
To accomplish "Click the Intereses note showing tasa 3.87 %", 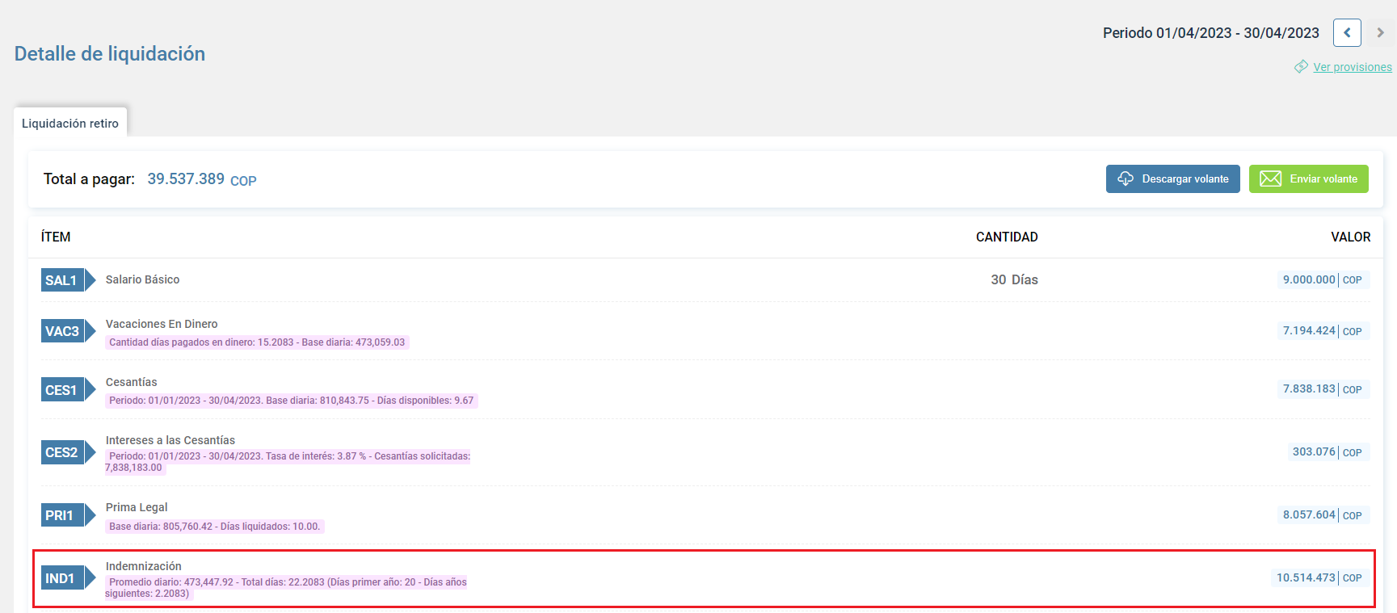I will [288, 462].
